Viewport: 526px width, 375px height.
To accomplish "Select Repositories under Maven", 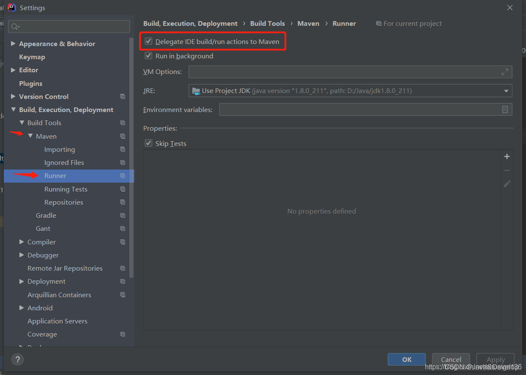I will point(64,202).
